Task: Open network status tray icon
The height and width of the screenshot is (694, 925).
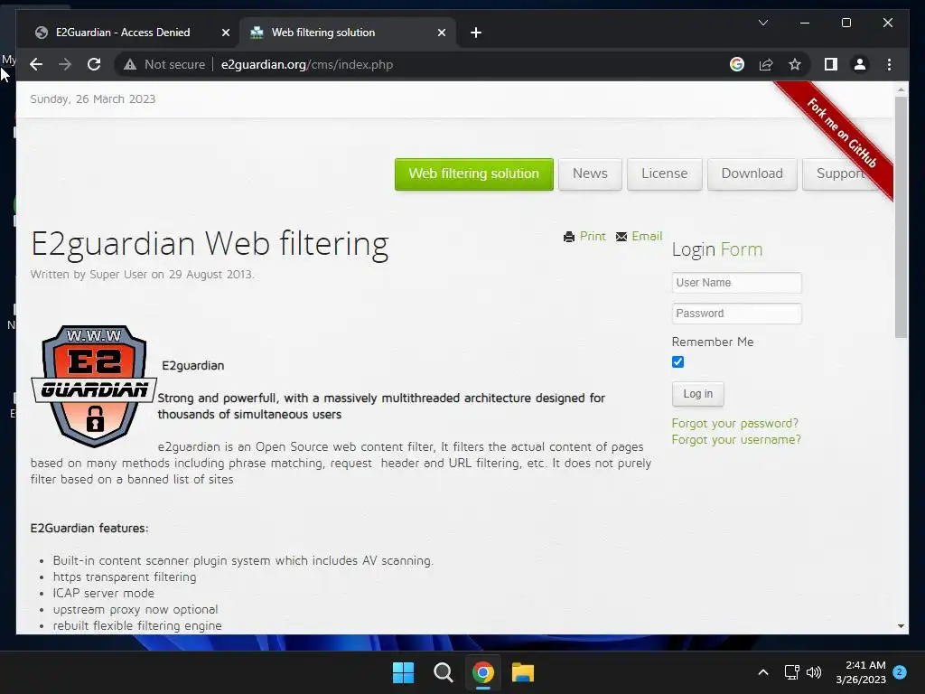Action: tap(791, 672)
